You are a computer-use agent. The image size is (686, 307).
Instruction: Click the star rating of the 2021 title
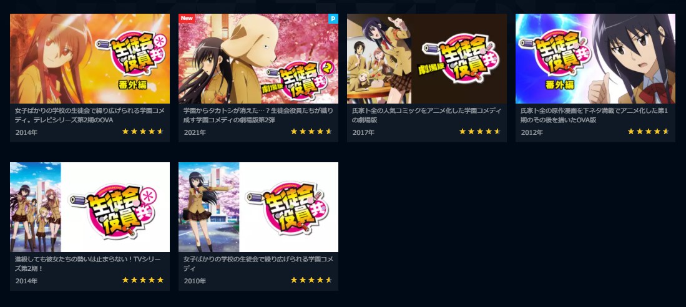(311, 131)
